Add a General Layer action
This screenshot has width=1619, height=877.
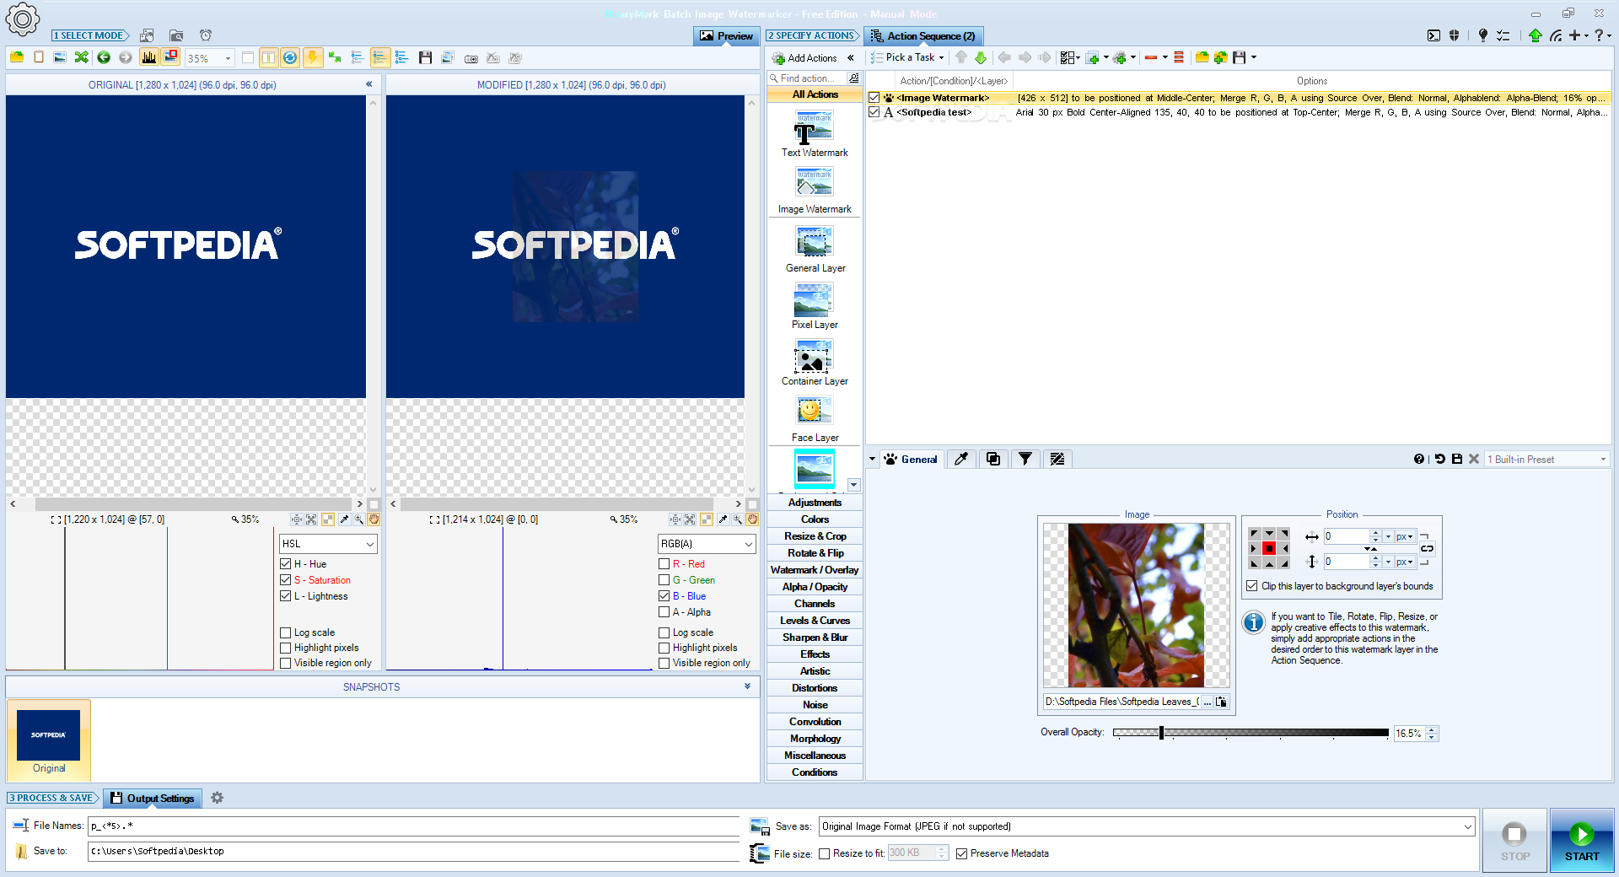(815, 250)
